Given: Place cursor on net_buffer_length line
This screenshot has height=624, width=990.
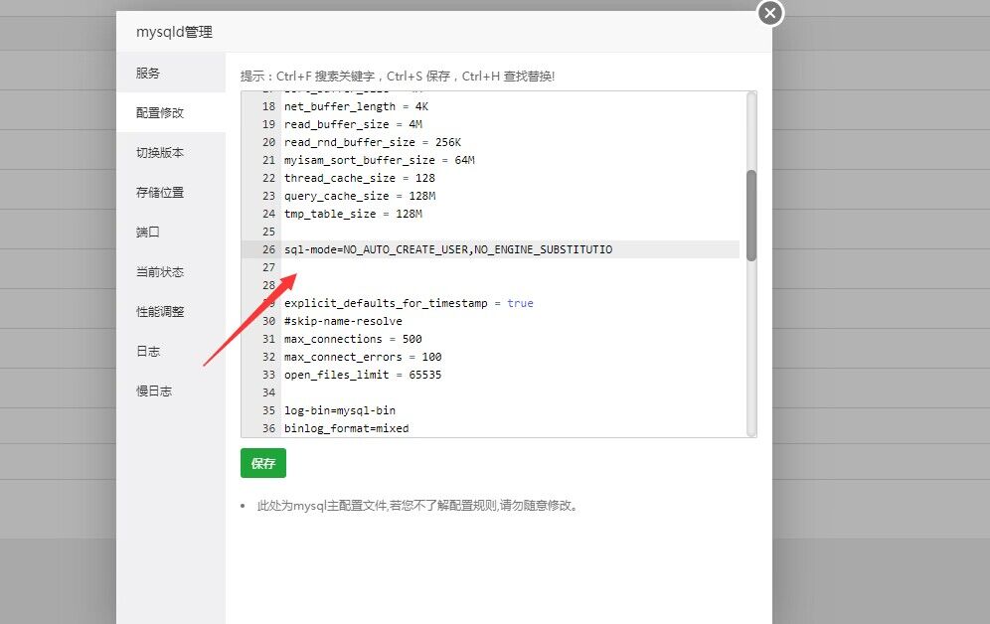Looking at the screenshot, I should click(356, 106).
